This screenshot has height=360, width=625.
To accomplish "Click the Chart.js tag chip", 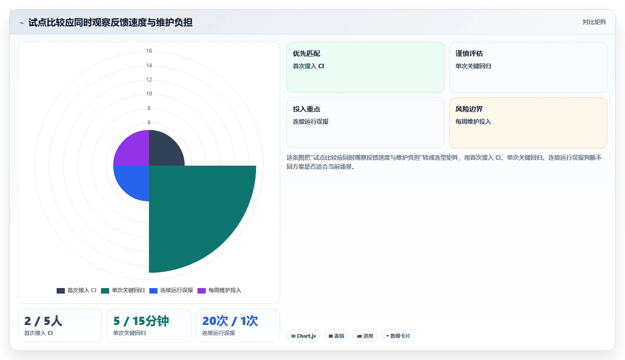I will tap(303, 336).
